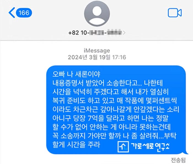Tap the message line starting with 복귀 준비도
Image resolution: width=193 pixels, height=164 pixels.
[x=115, y=101]
